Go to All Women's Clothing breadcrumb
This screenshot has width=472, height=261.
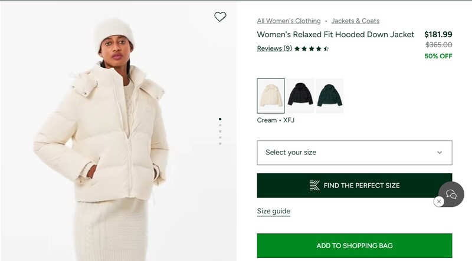pyautogui.click(x=289, y=21)
